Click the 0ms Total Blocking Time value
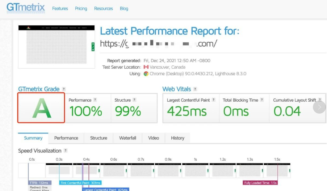This screenshot has width=327, height=191. tap(236, 111)
